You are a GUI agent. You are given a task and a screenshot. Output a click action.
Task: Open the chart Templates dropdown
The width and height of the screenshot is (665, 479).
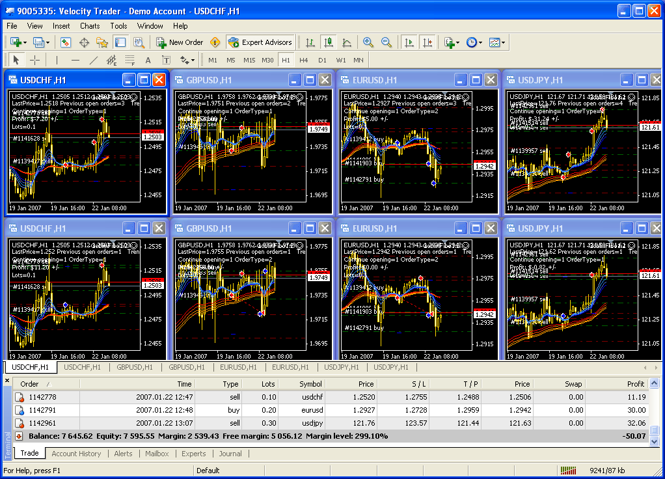click(497, 42)
